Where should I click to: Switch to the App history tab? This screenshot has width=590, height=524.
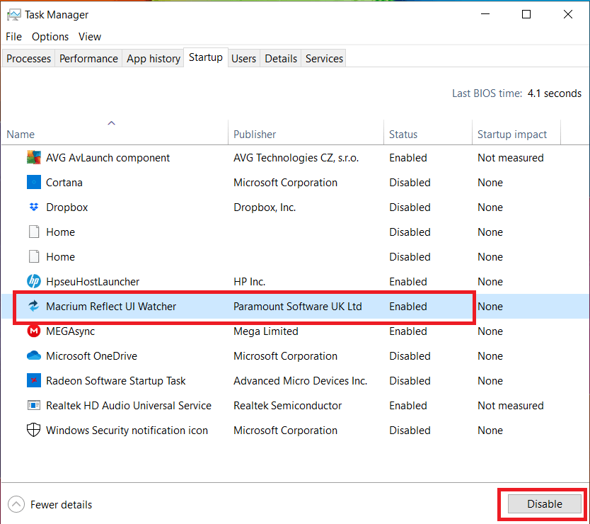point(153,58)
